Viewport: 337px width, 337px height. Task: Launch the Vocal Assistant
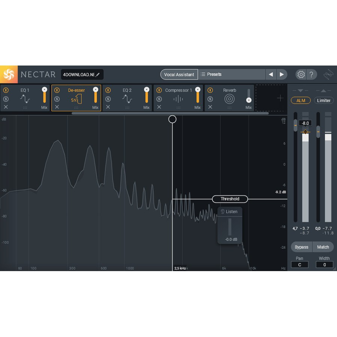(x=179, y=75)
